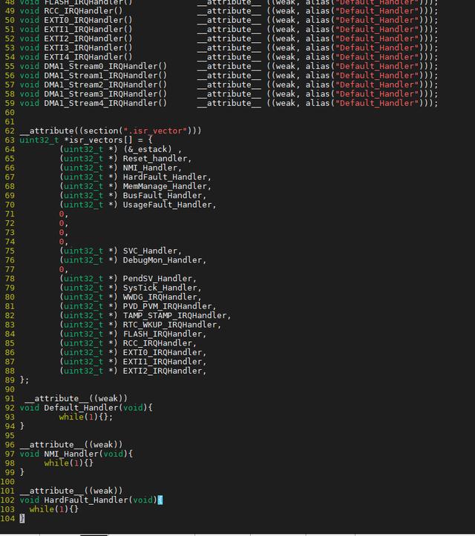Image resolution: width=475 pixels, height=536 pixels.
Task: Click PVD_PVM_IRQHandler on line 81
Action: point(167,306)
